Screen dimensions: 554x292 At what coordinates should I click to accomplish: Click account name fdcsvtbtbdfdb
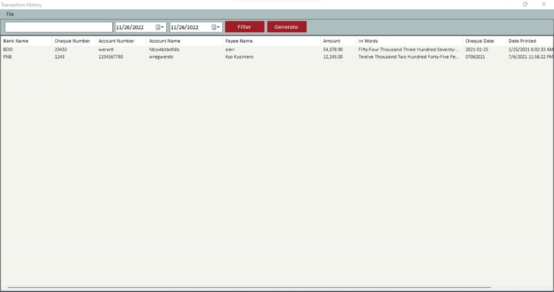click(164, 50)
